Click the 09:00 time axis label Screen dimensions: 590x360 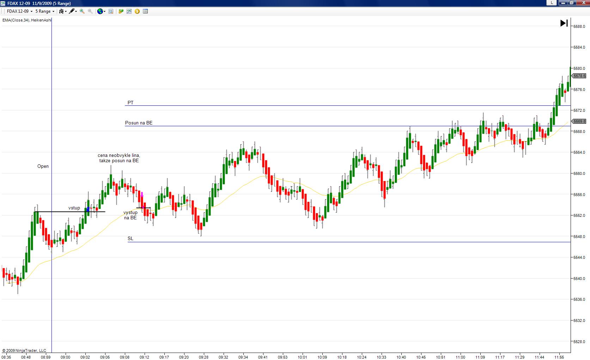click(x=66, y=357)
